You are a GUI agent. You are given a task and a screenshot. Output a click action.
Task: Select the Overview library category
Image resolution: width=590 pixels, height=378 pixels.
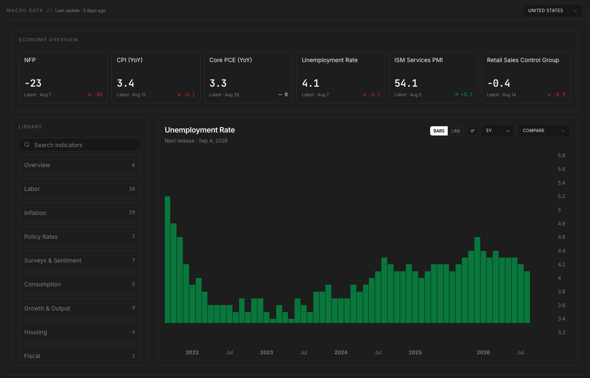80,165
